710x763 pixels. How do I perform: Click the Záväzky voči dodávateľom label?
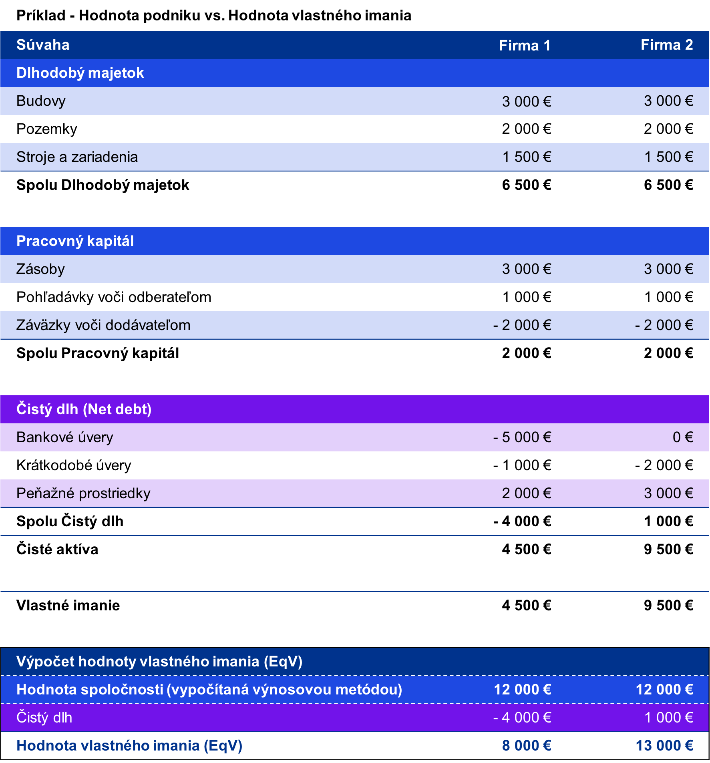[103, 325]
